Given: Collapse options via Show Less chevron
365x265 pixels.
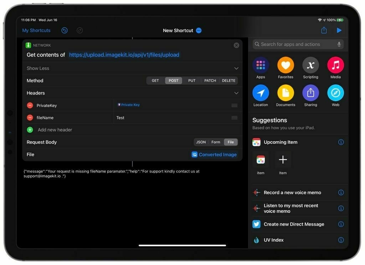Looking at the screenshot, I should (x=236, y=68).
